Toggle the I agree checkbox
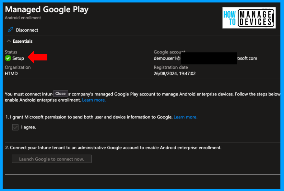 (x=15, y=127)
